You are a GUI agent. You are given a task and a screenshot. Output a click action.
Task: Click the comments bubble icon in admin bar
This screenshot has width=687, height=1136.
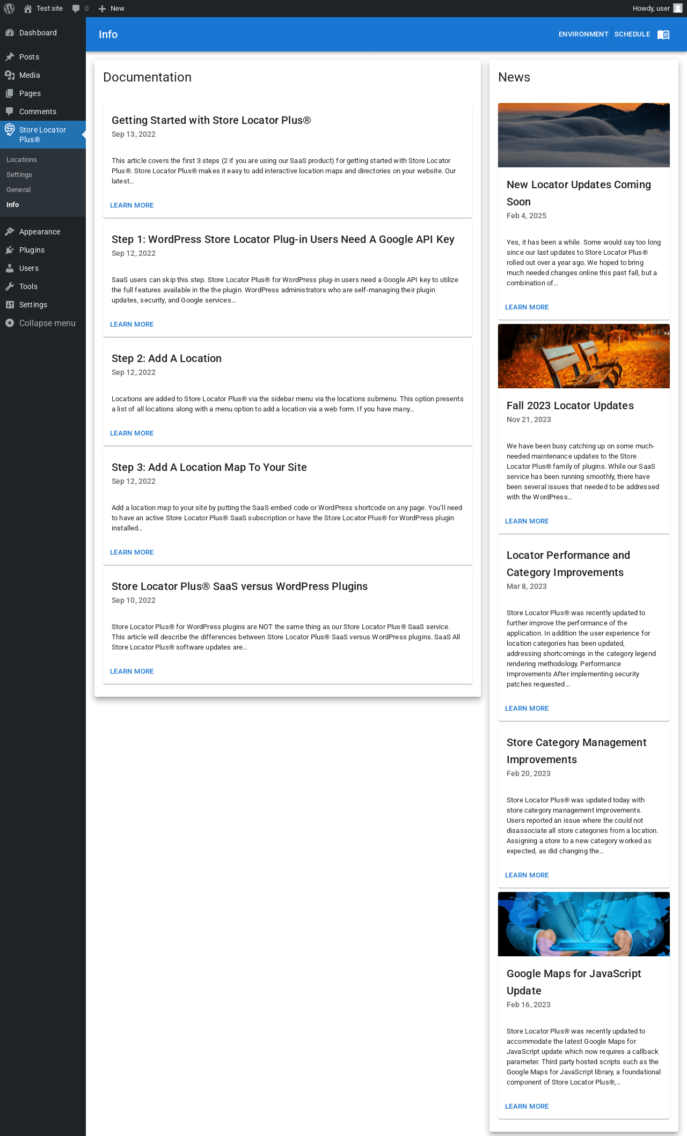(76, 9)
